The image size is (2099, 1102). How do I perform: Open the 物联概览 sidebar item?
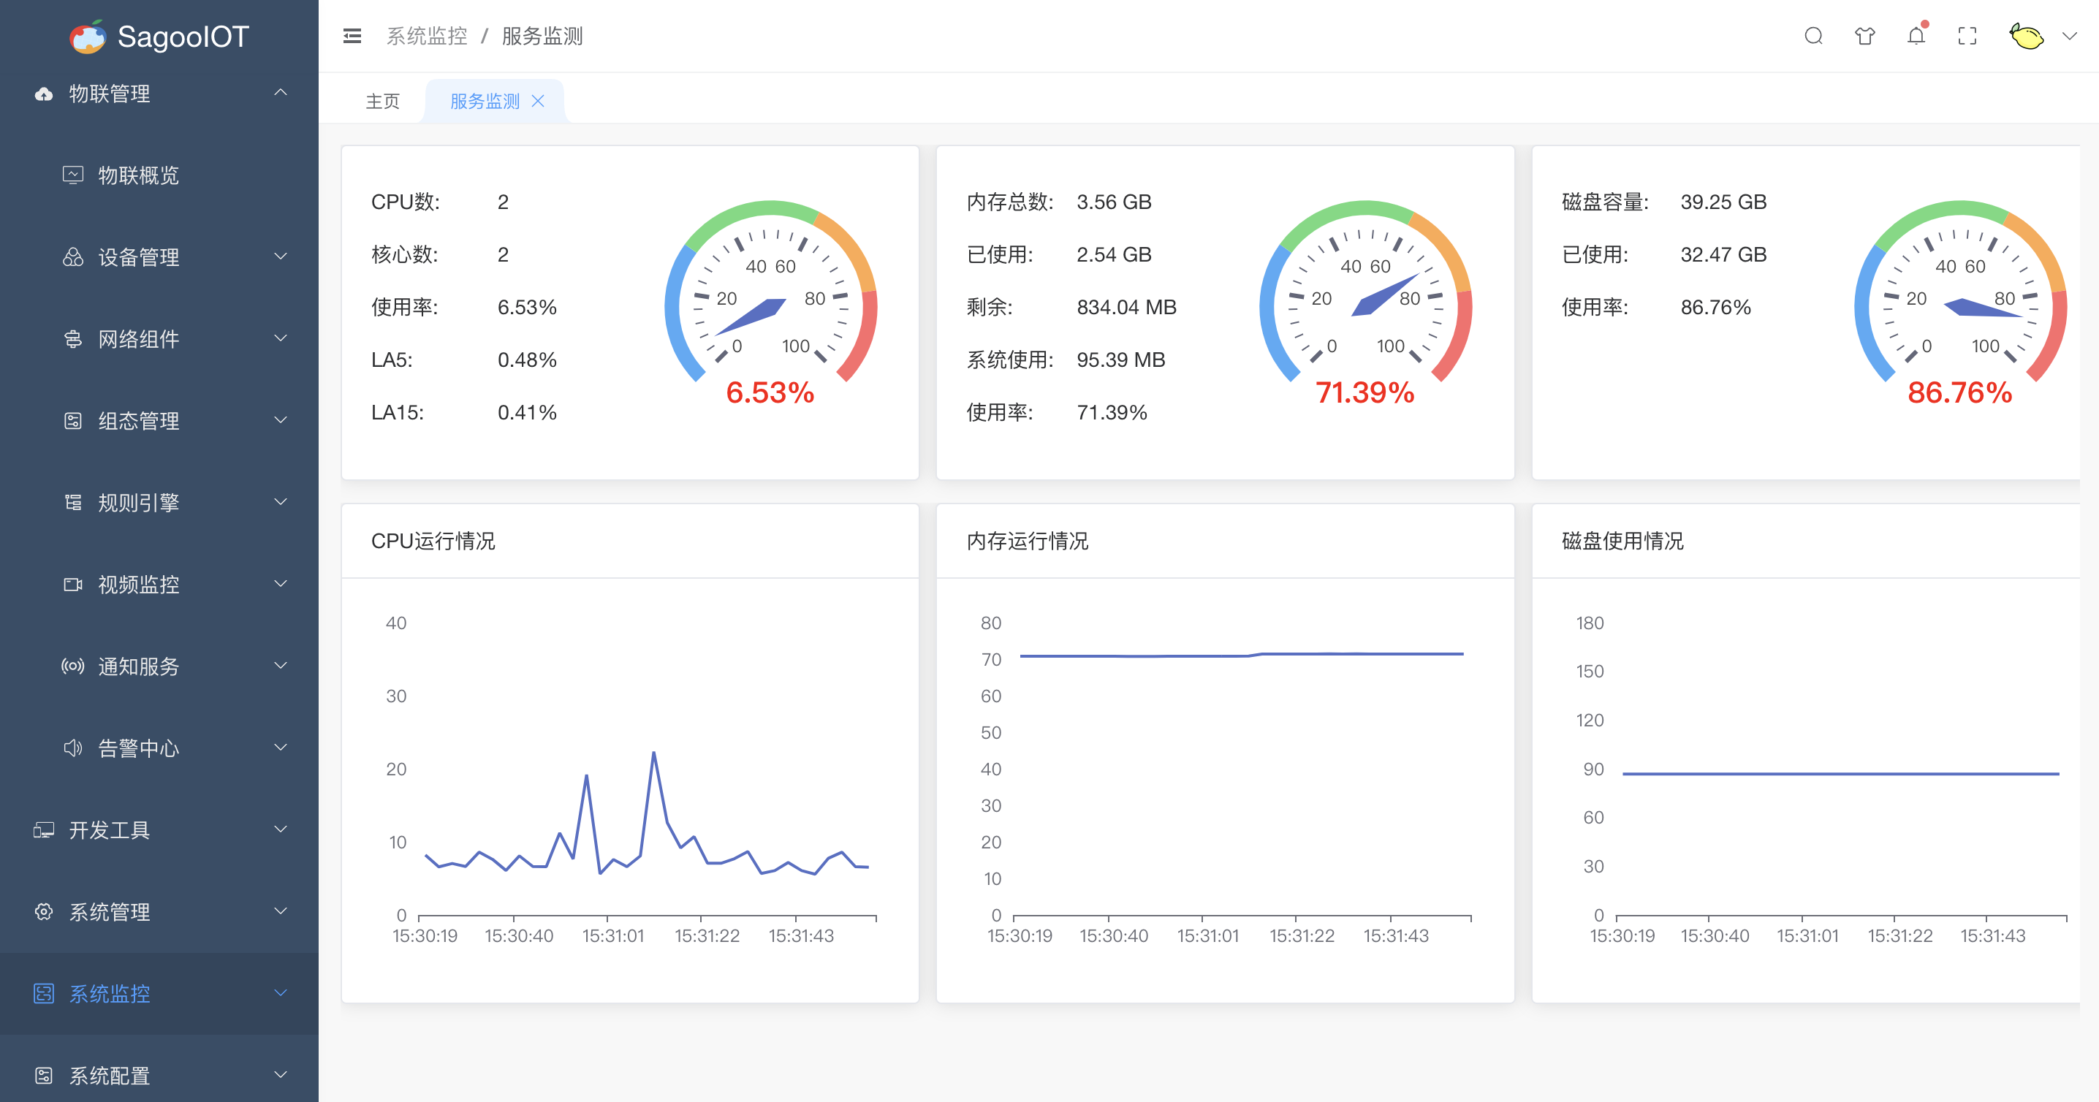(139, 175)
